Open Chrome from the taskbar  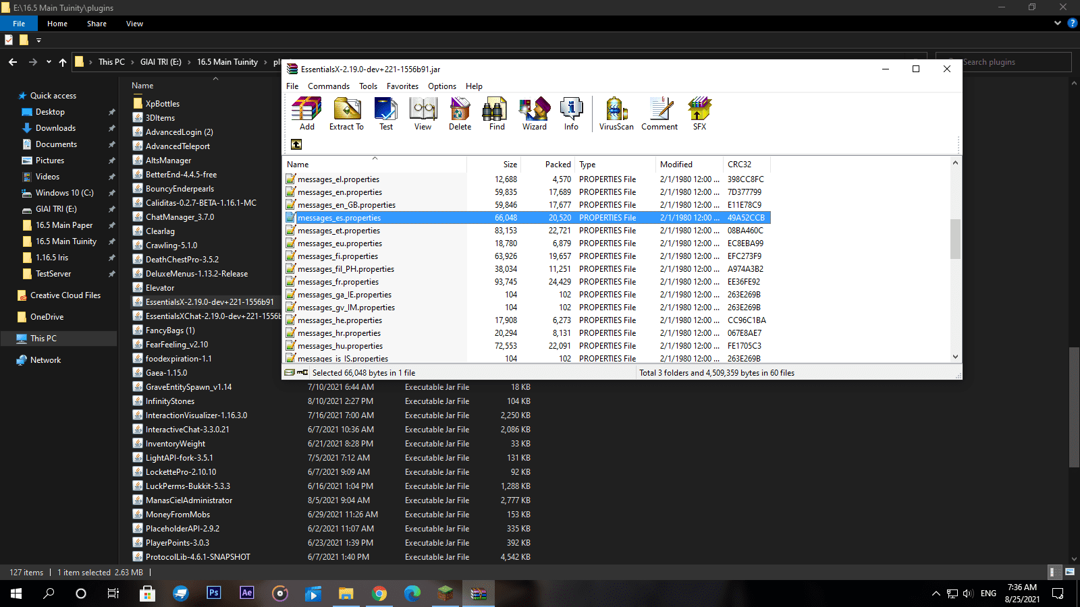(379, 594)
